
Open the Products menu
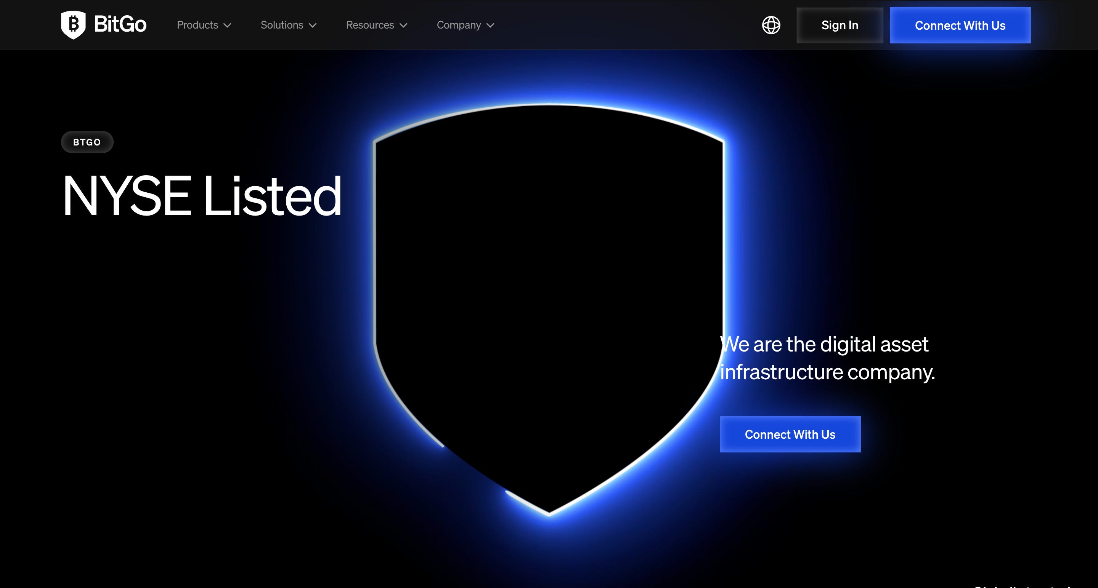(197, 25)
